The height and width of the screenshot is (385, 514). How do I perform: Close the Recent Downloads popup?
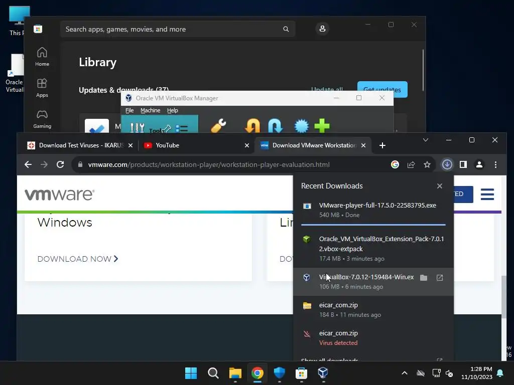click(440, 186)
